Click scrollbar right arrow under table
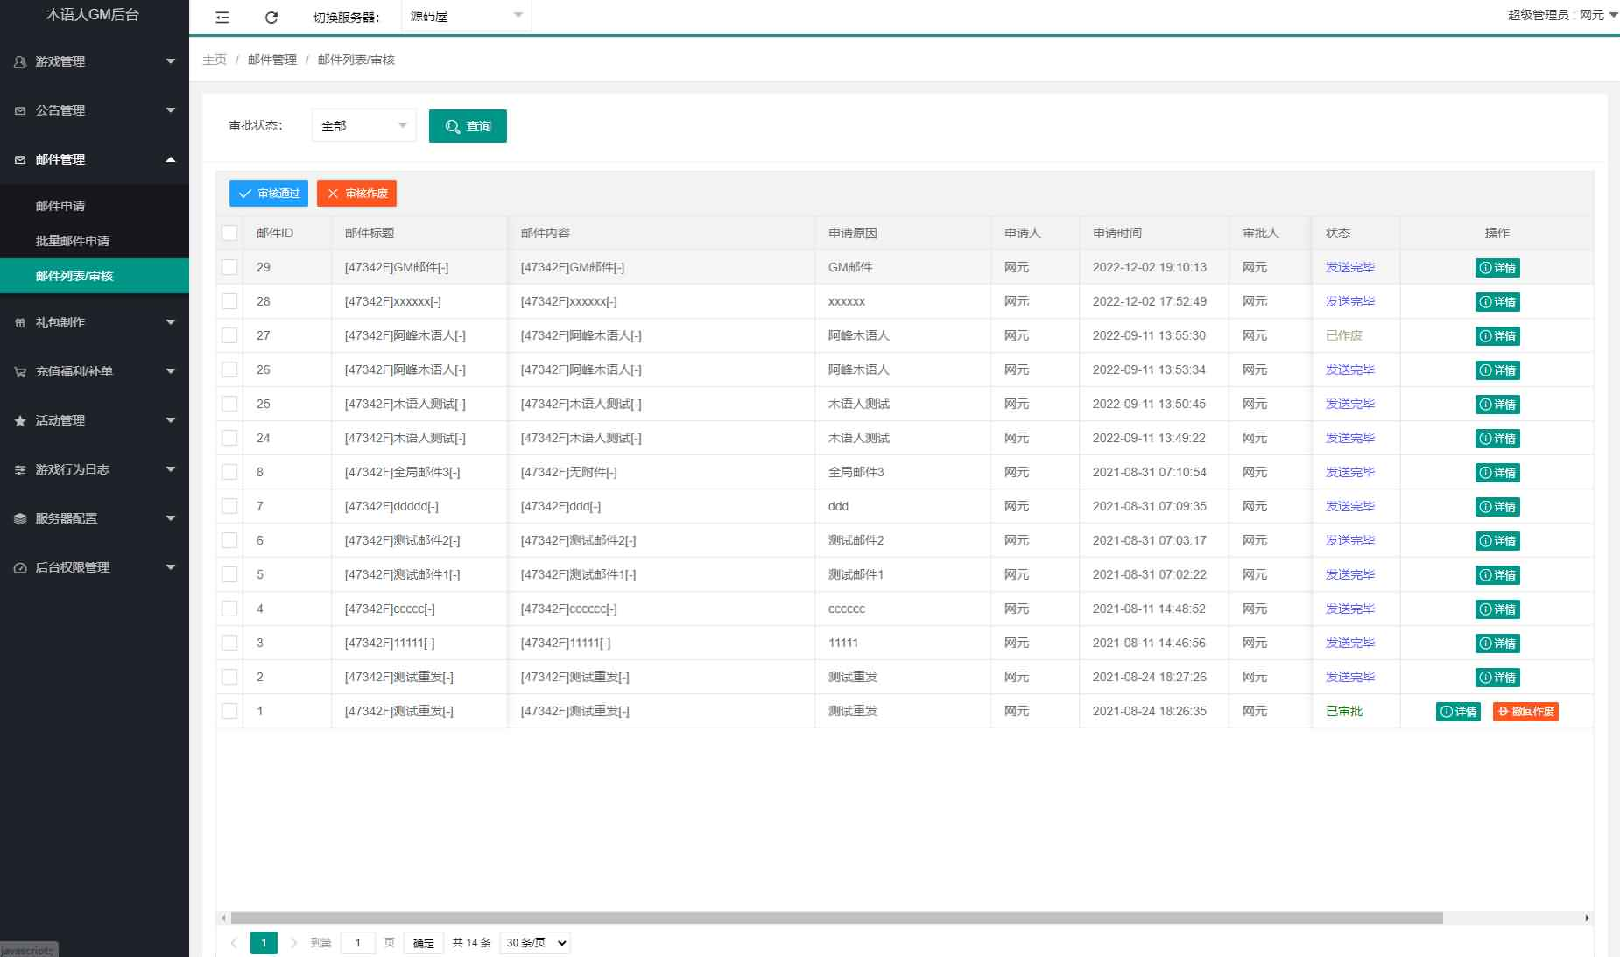1620x957 pixels. 1587,918
